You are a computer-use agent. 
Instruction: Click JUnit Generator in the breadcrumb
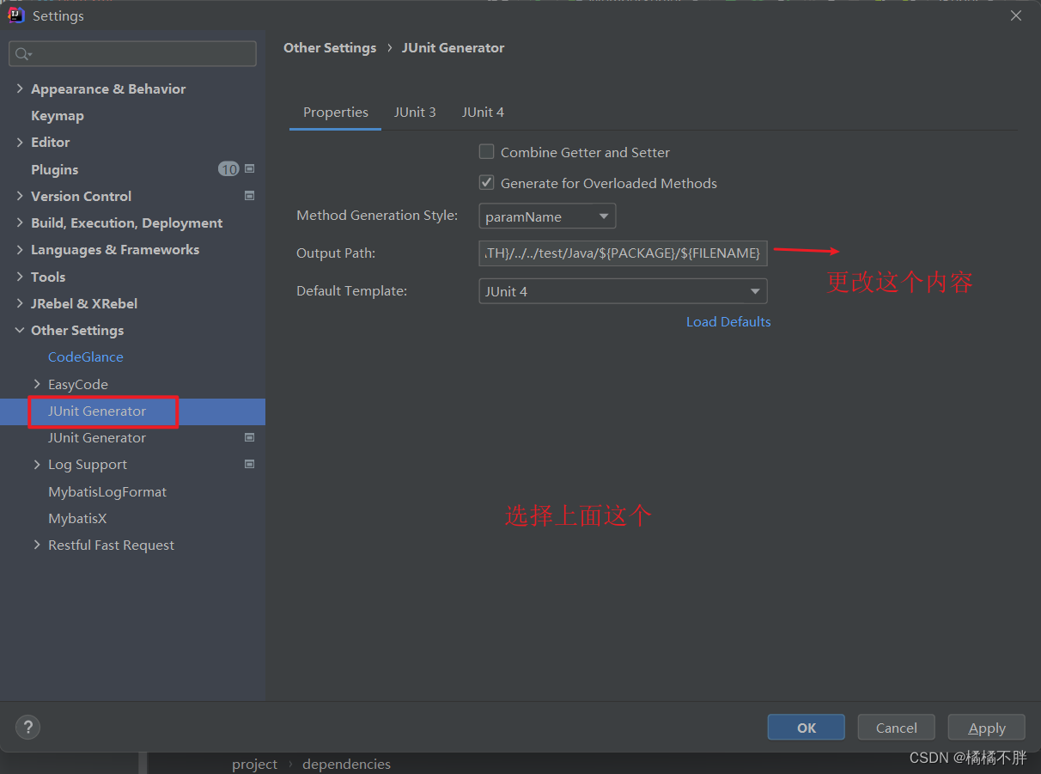454,48
